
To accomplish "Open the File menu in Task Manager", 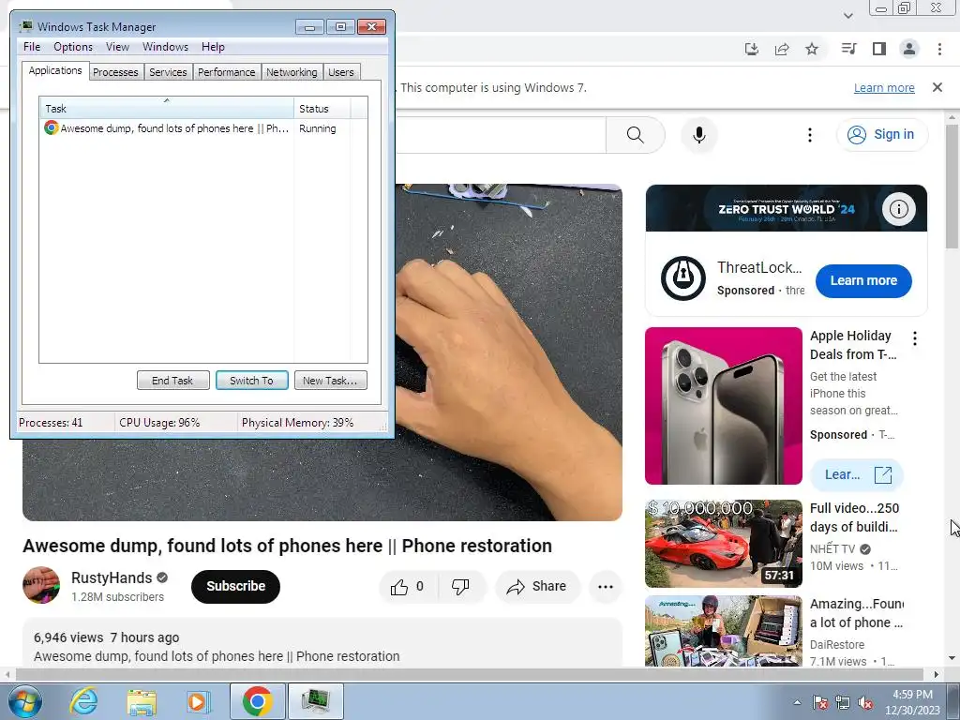I will coord(32,47).
